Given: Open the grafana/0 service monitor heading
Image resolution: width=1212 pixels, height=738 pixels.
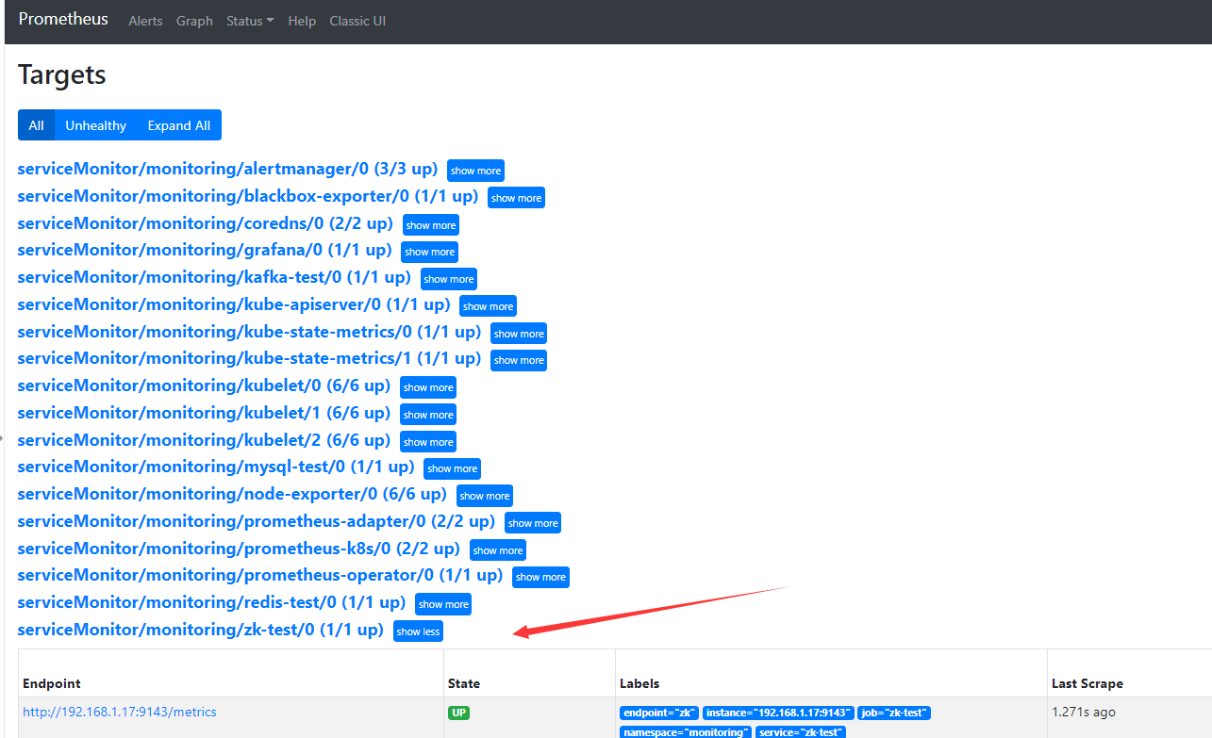Looking at the screenshot, I should 205,250.
